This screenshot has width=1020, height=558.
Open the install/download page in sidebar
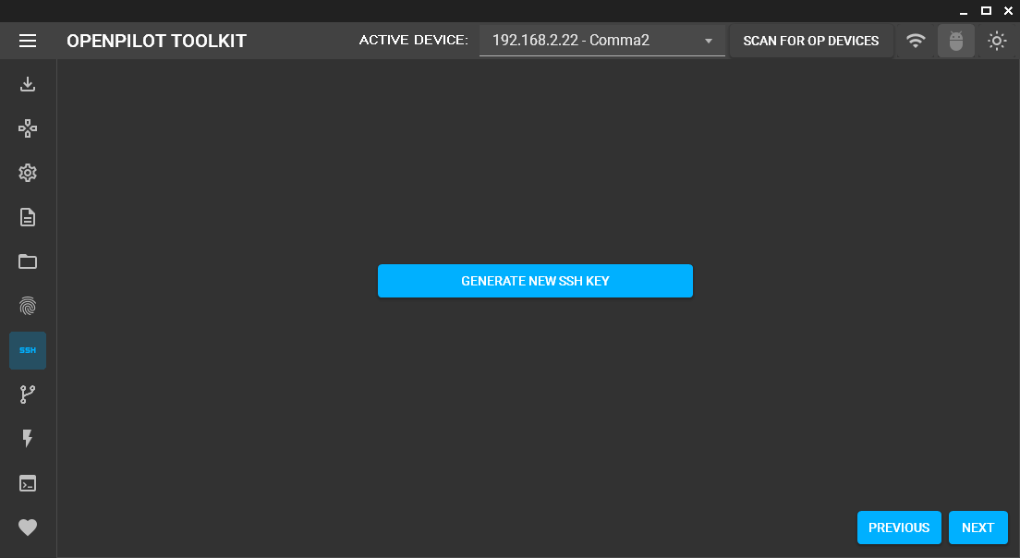tap(28, 84)
